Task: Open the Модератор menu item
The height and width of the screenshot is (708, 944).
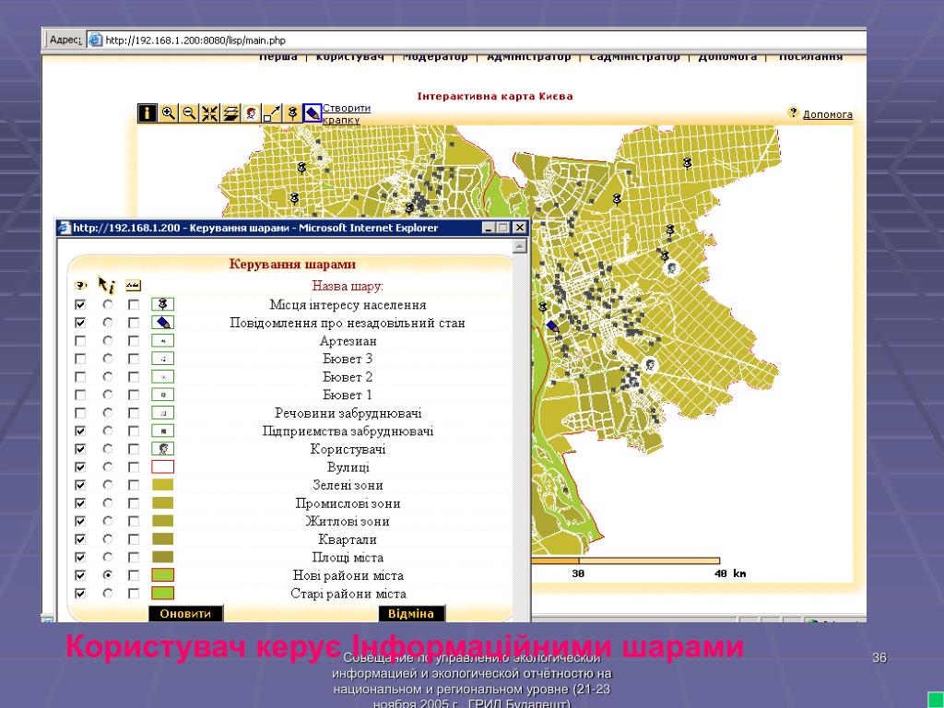Action: pyautogui.click(x=435, y=57)
